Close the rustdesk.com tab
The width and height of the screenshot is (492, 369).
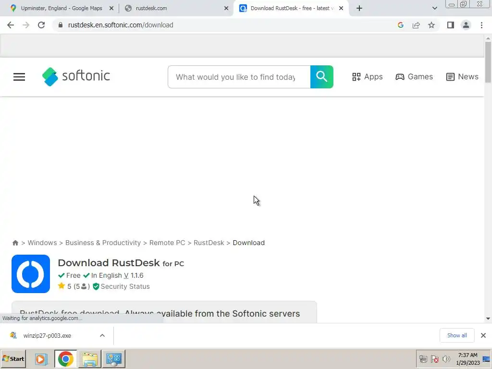226,8
